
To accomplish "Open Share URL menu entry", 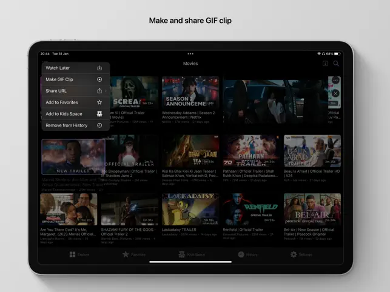I will click(x=76, y=91).
